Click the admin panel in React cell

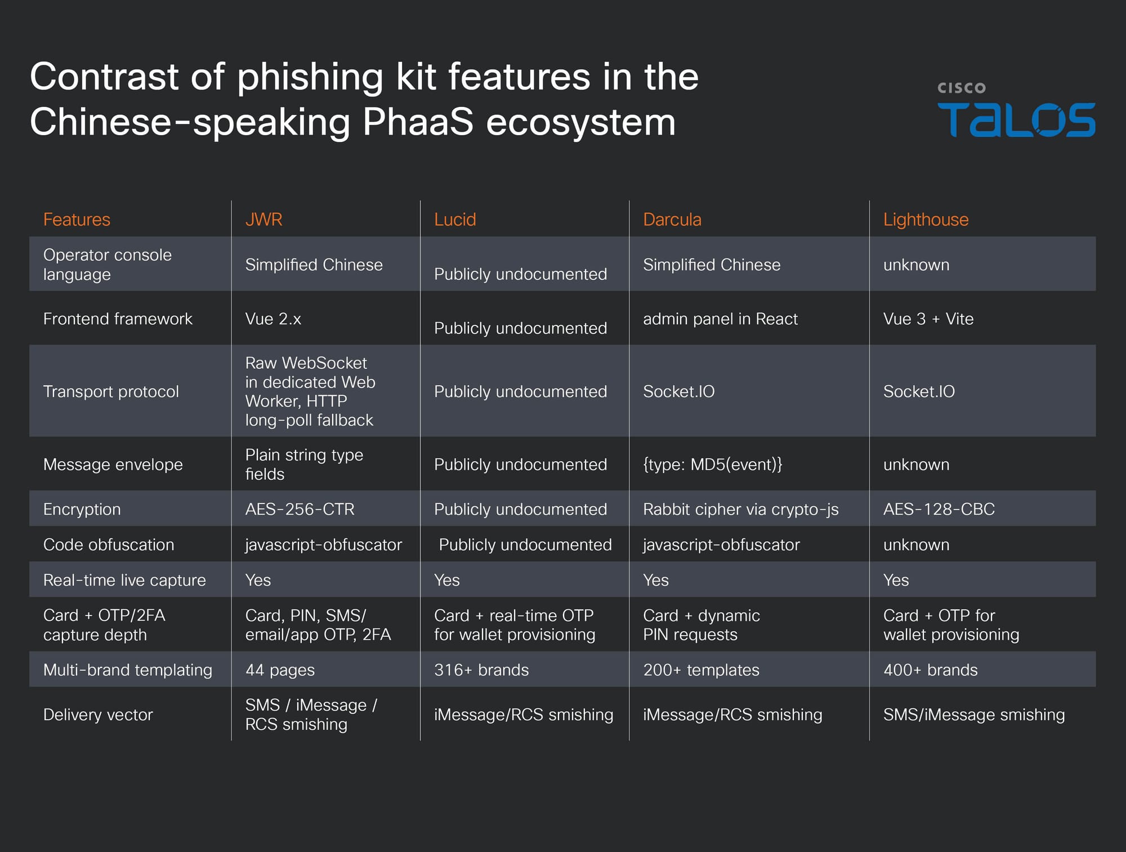(720, 319)
